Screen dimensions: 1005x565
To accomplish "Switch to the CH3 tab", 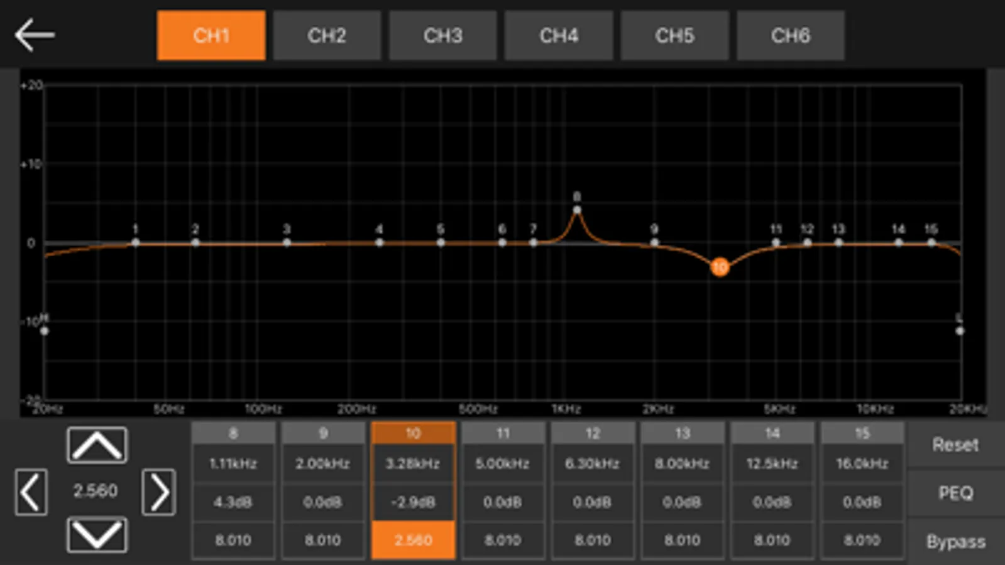I will click(443, 35).
